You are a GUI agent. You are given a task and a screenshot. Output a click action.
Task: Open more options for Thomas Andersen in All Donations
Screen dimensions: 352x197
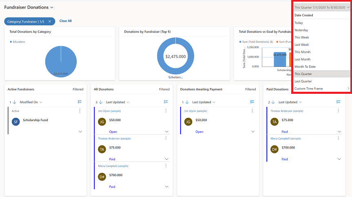[x=166, y=138]
